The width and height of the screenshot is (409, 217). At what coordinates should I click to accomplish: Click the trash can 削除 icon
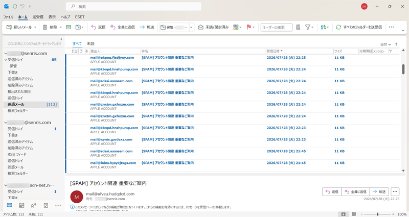pyautogui.click(x=45, y=27)
